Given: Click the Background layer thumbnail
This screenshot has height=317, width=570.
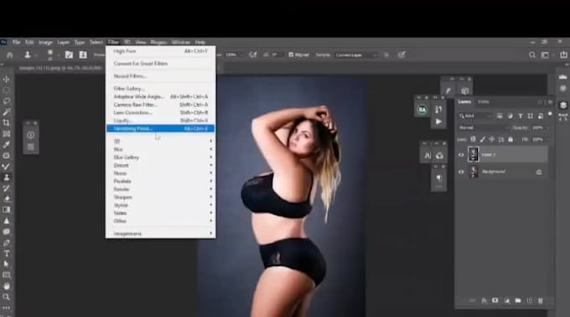Looking at the screenshot, I should click(x=474, y=172).
